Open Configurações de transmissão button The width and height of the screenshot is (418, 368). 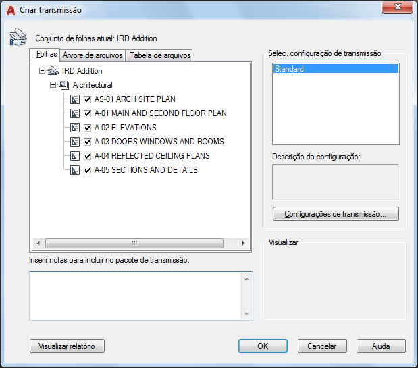[336, 214]
